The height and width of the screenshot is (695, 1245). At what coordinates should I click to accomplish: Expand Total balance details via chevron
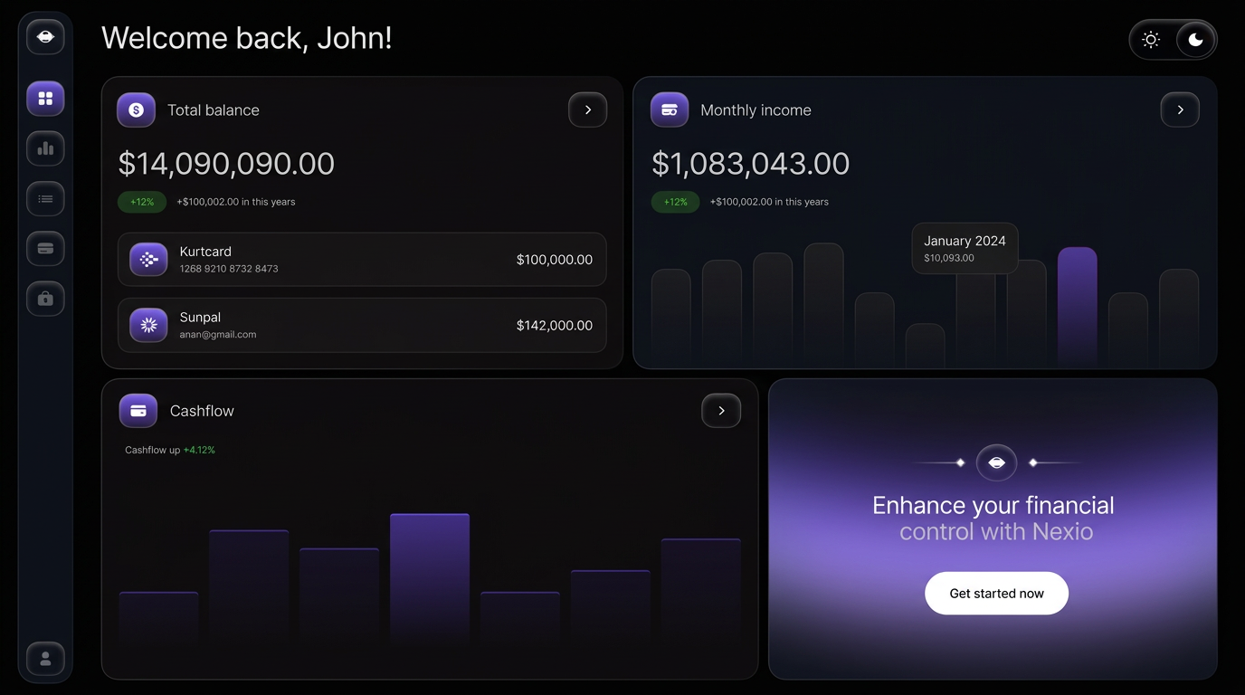(x=587, y=109)
